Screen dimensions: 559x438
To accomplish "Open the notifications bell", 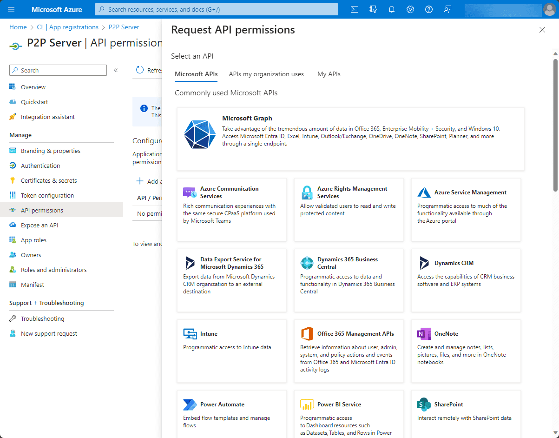I will (392, 9).
